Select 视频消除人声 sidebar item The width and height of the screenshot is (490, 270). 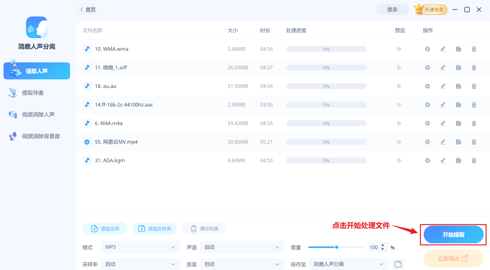tap(38, 114)
